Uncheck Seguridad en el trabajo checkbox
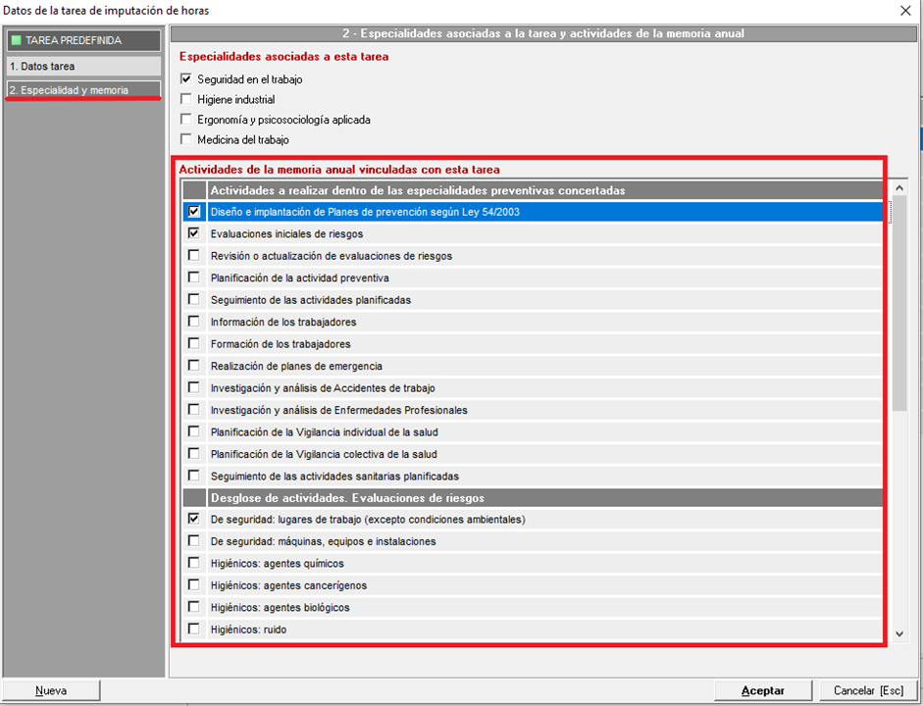Viewport: 923px width, 706px height. pos(186,78)
